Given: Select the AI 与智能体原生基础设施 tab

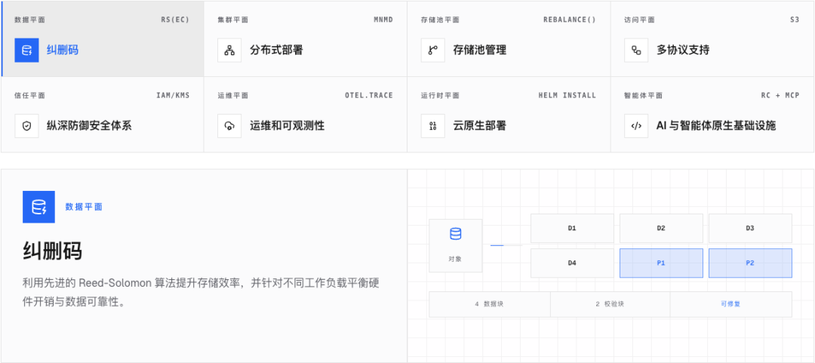Looking at the screenshot, I should [x=712, y=115].
